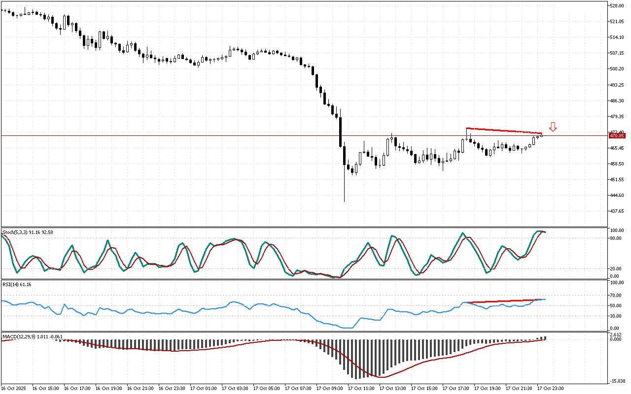This screenshot has width=631, height=394.
Task: Click the 17 Oct 13:30 time label
Action: 392,388
